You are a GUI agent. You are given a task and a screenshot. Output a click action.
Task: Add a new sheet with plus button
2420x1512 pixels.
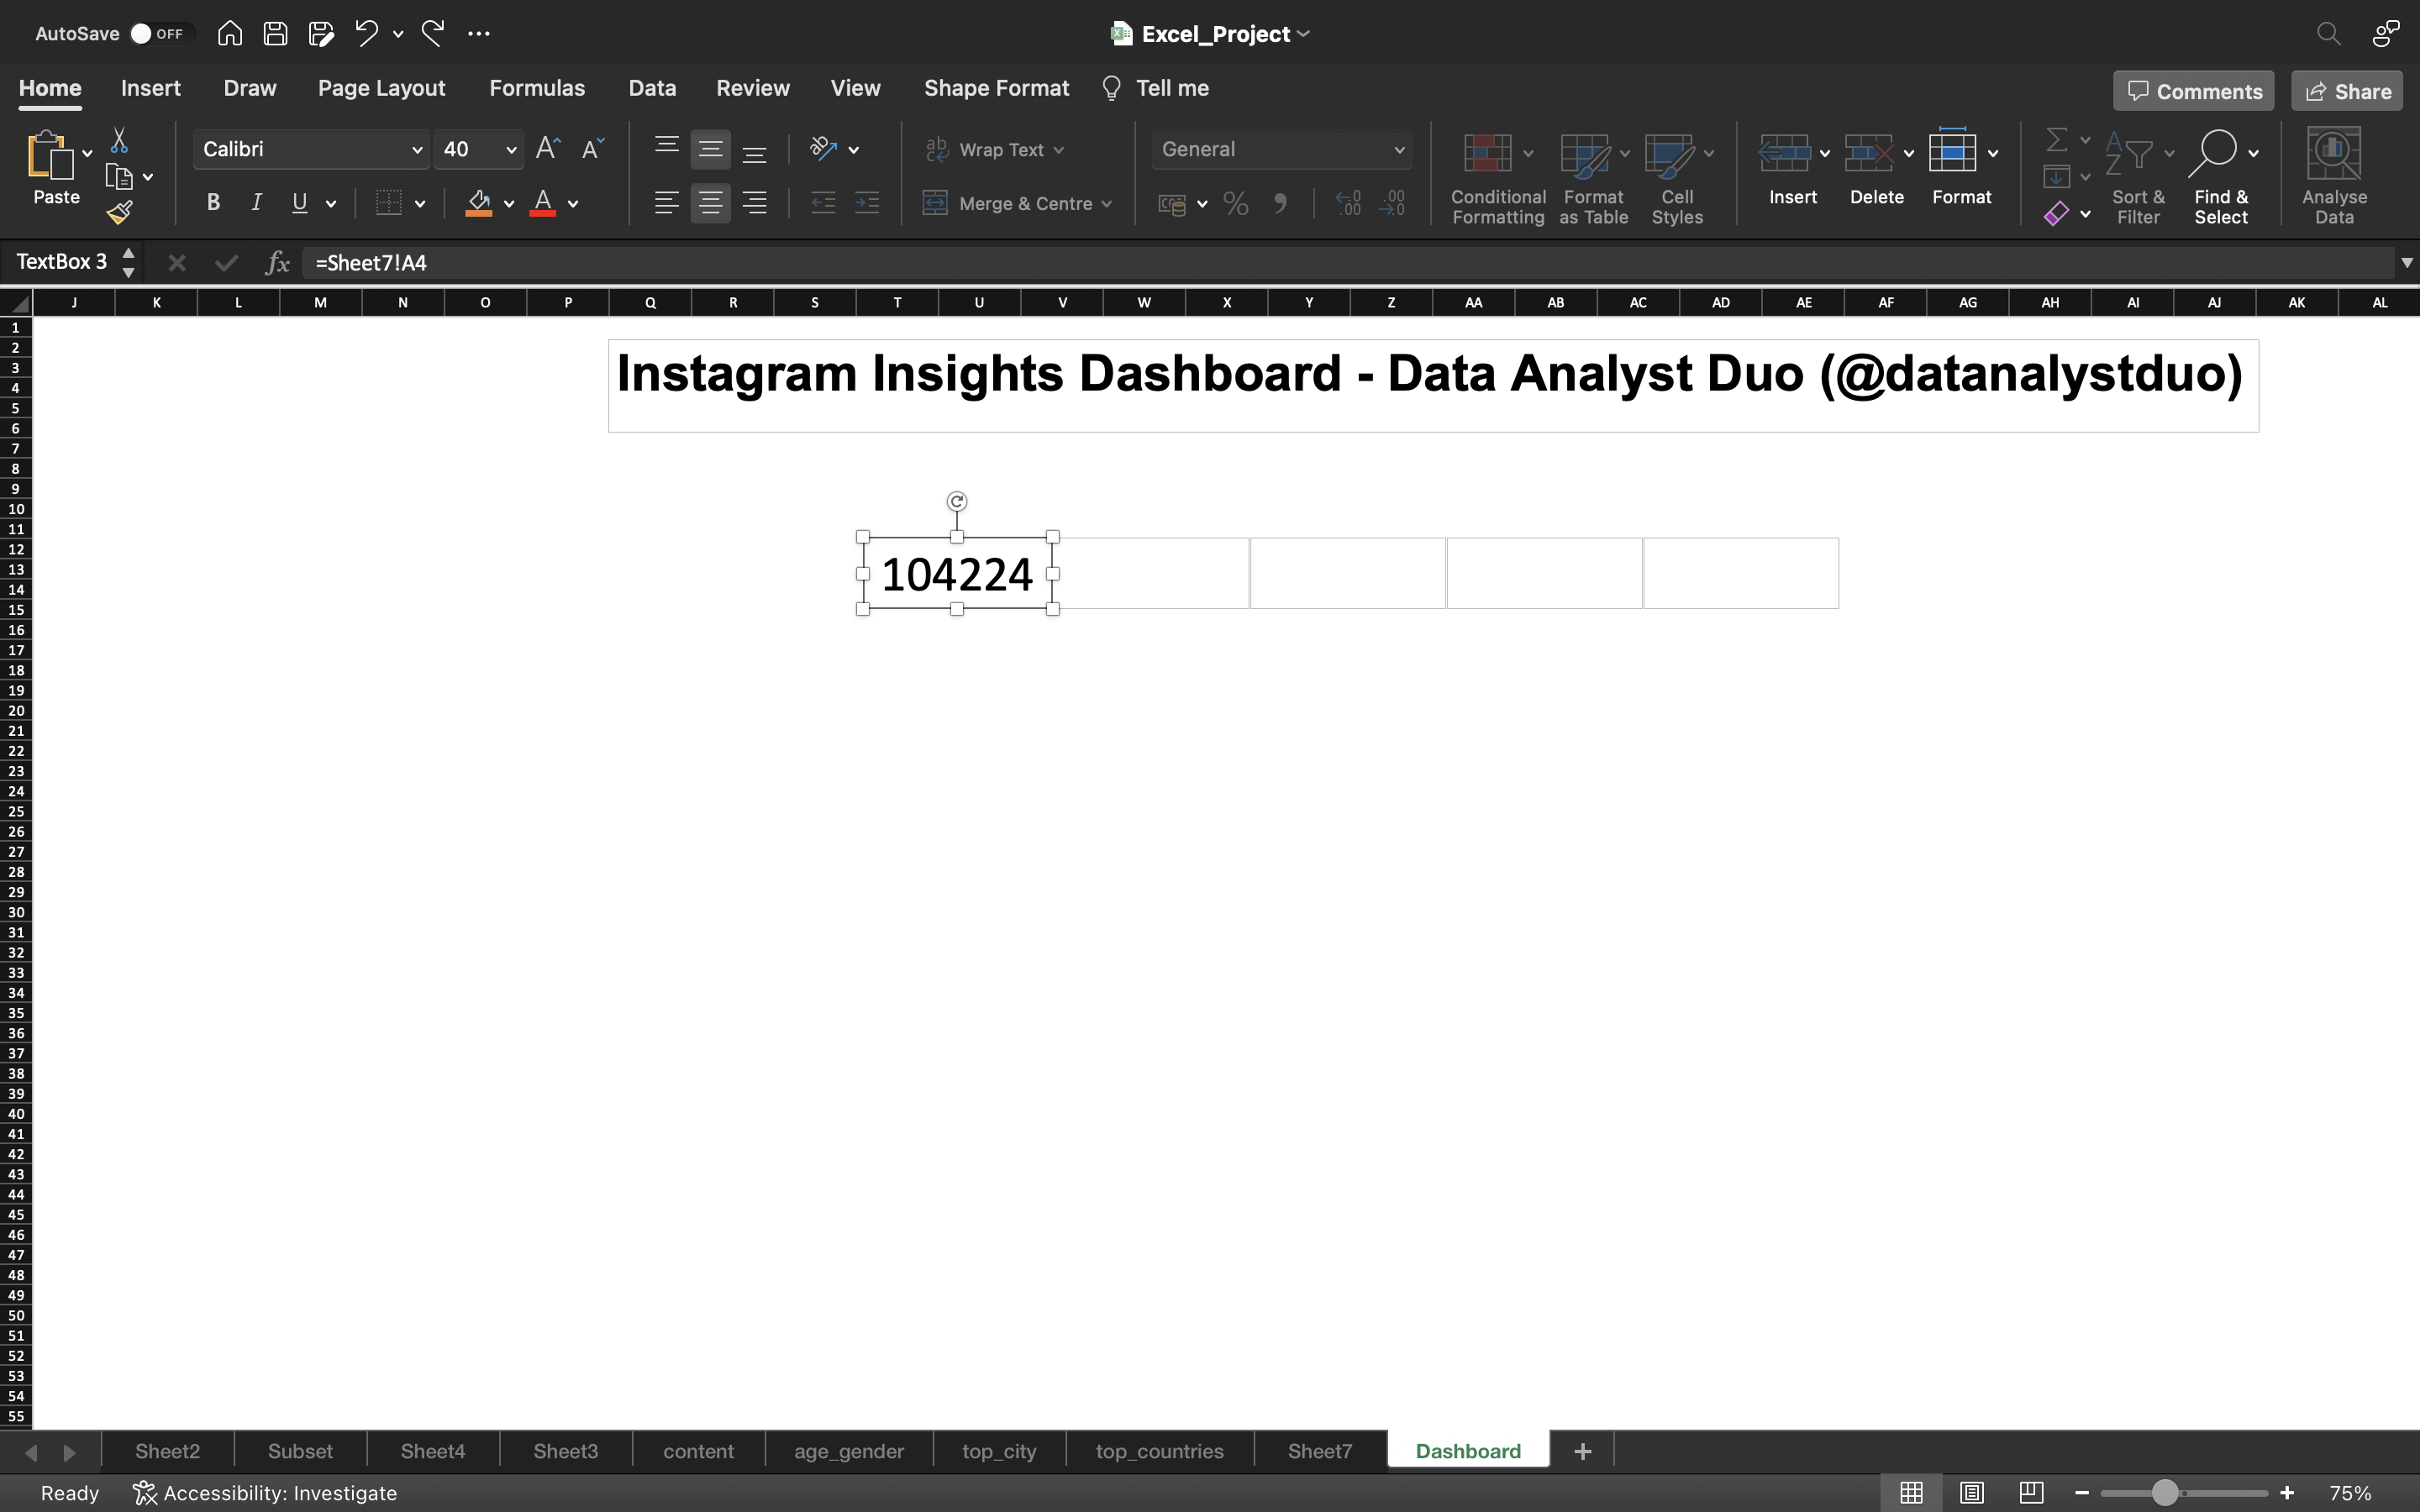point(1582,1450)
